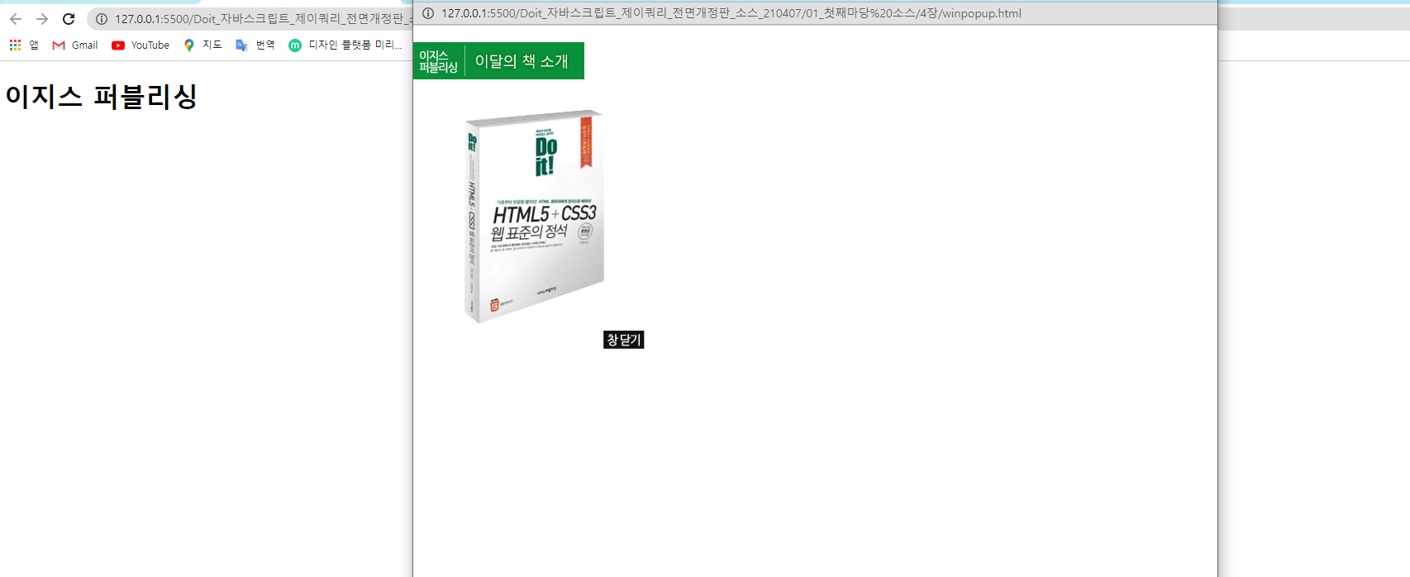View site info icon in main address bar

(x=102, y=19)
